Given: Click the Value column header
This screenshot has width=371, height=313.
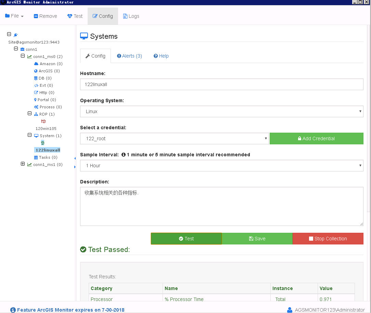Looking at the screenshot, I should point(336,288).
